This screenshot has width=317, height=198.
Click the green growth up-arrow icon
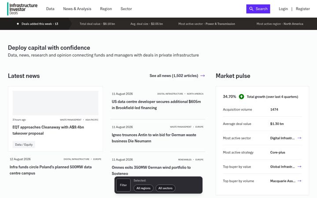pos(241,97)
